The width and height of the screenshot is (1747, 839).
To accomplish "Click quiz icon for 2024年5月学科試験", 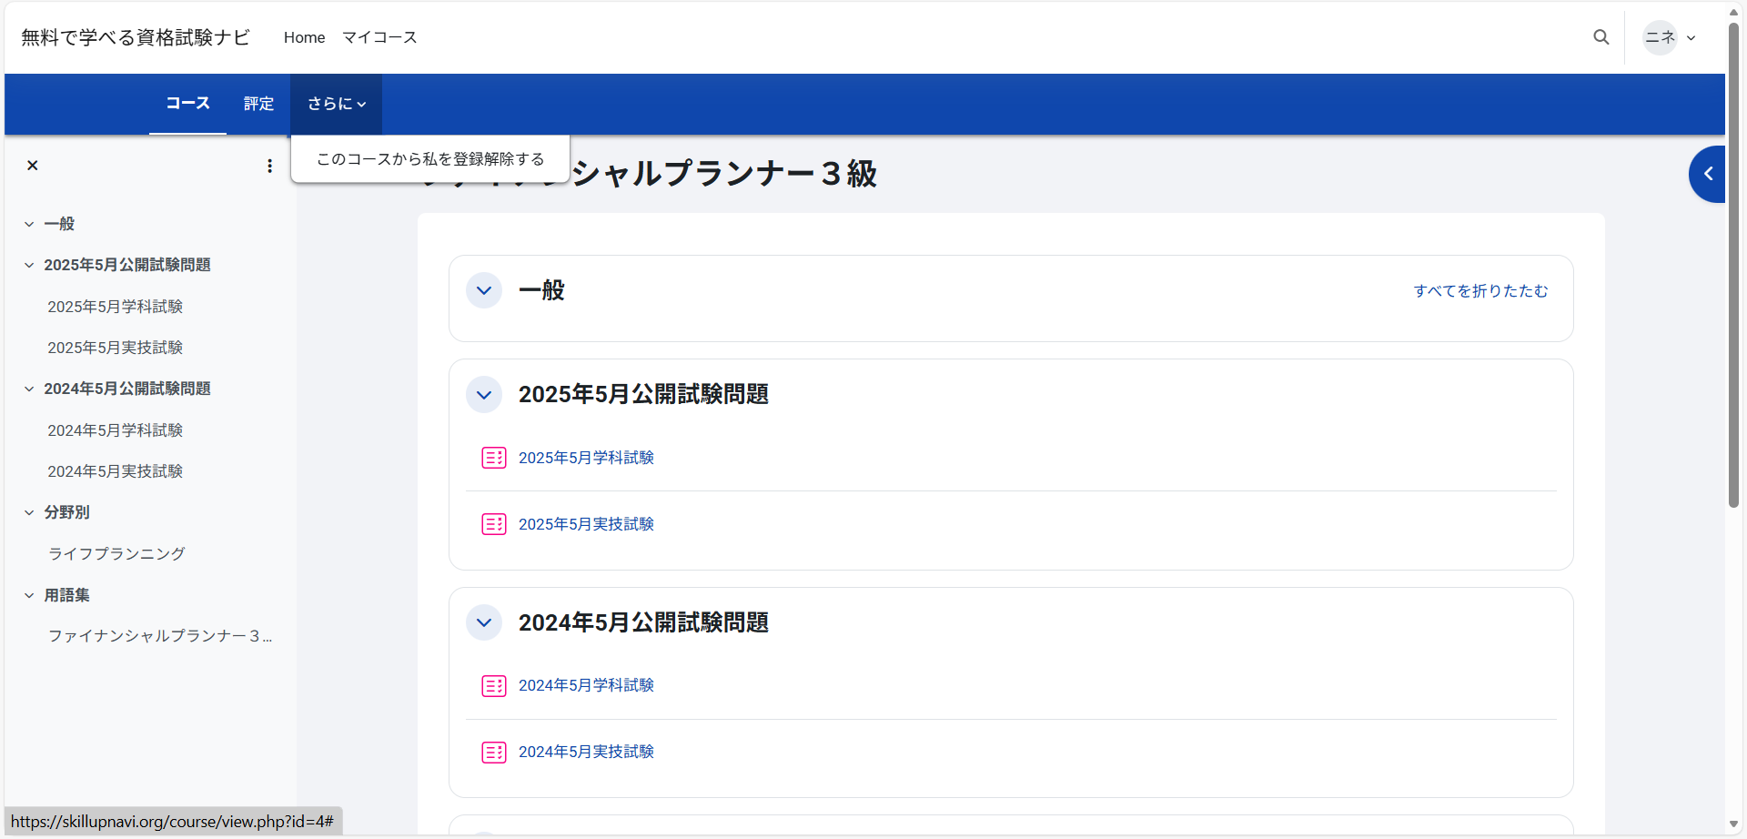I will coord(493,686).
